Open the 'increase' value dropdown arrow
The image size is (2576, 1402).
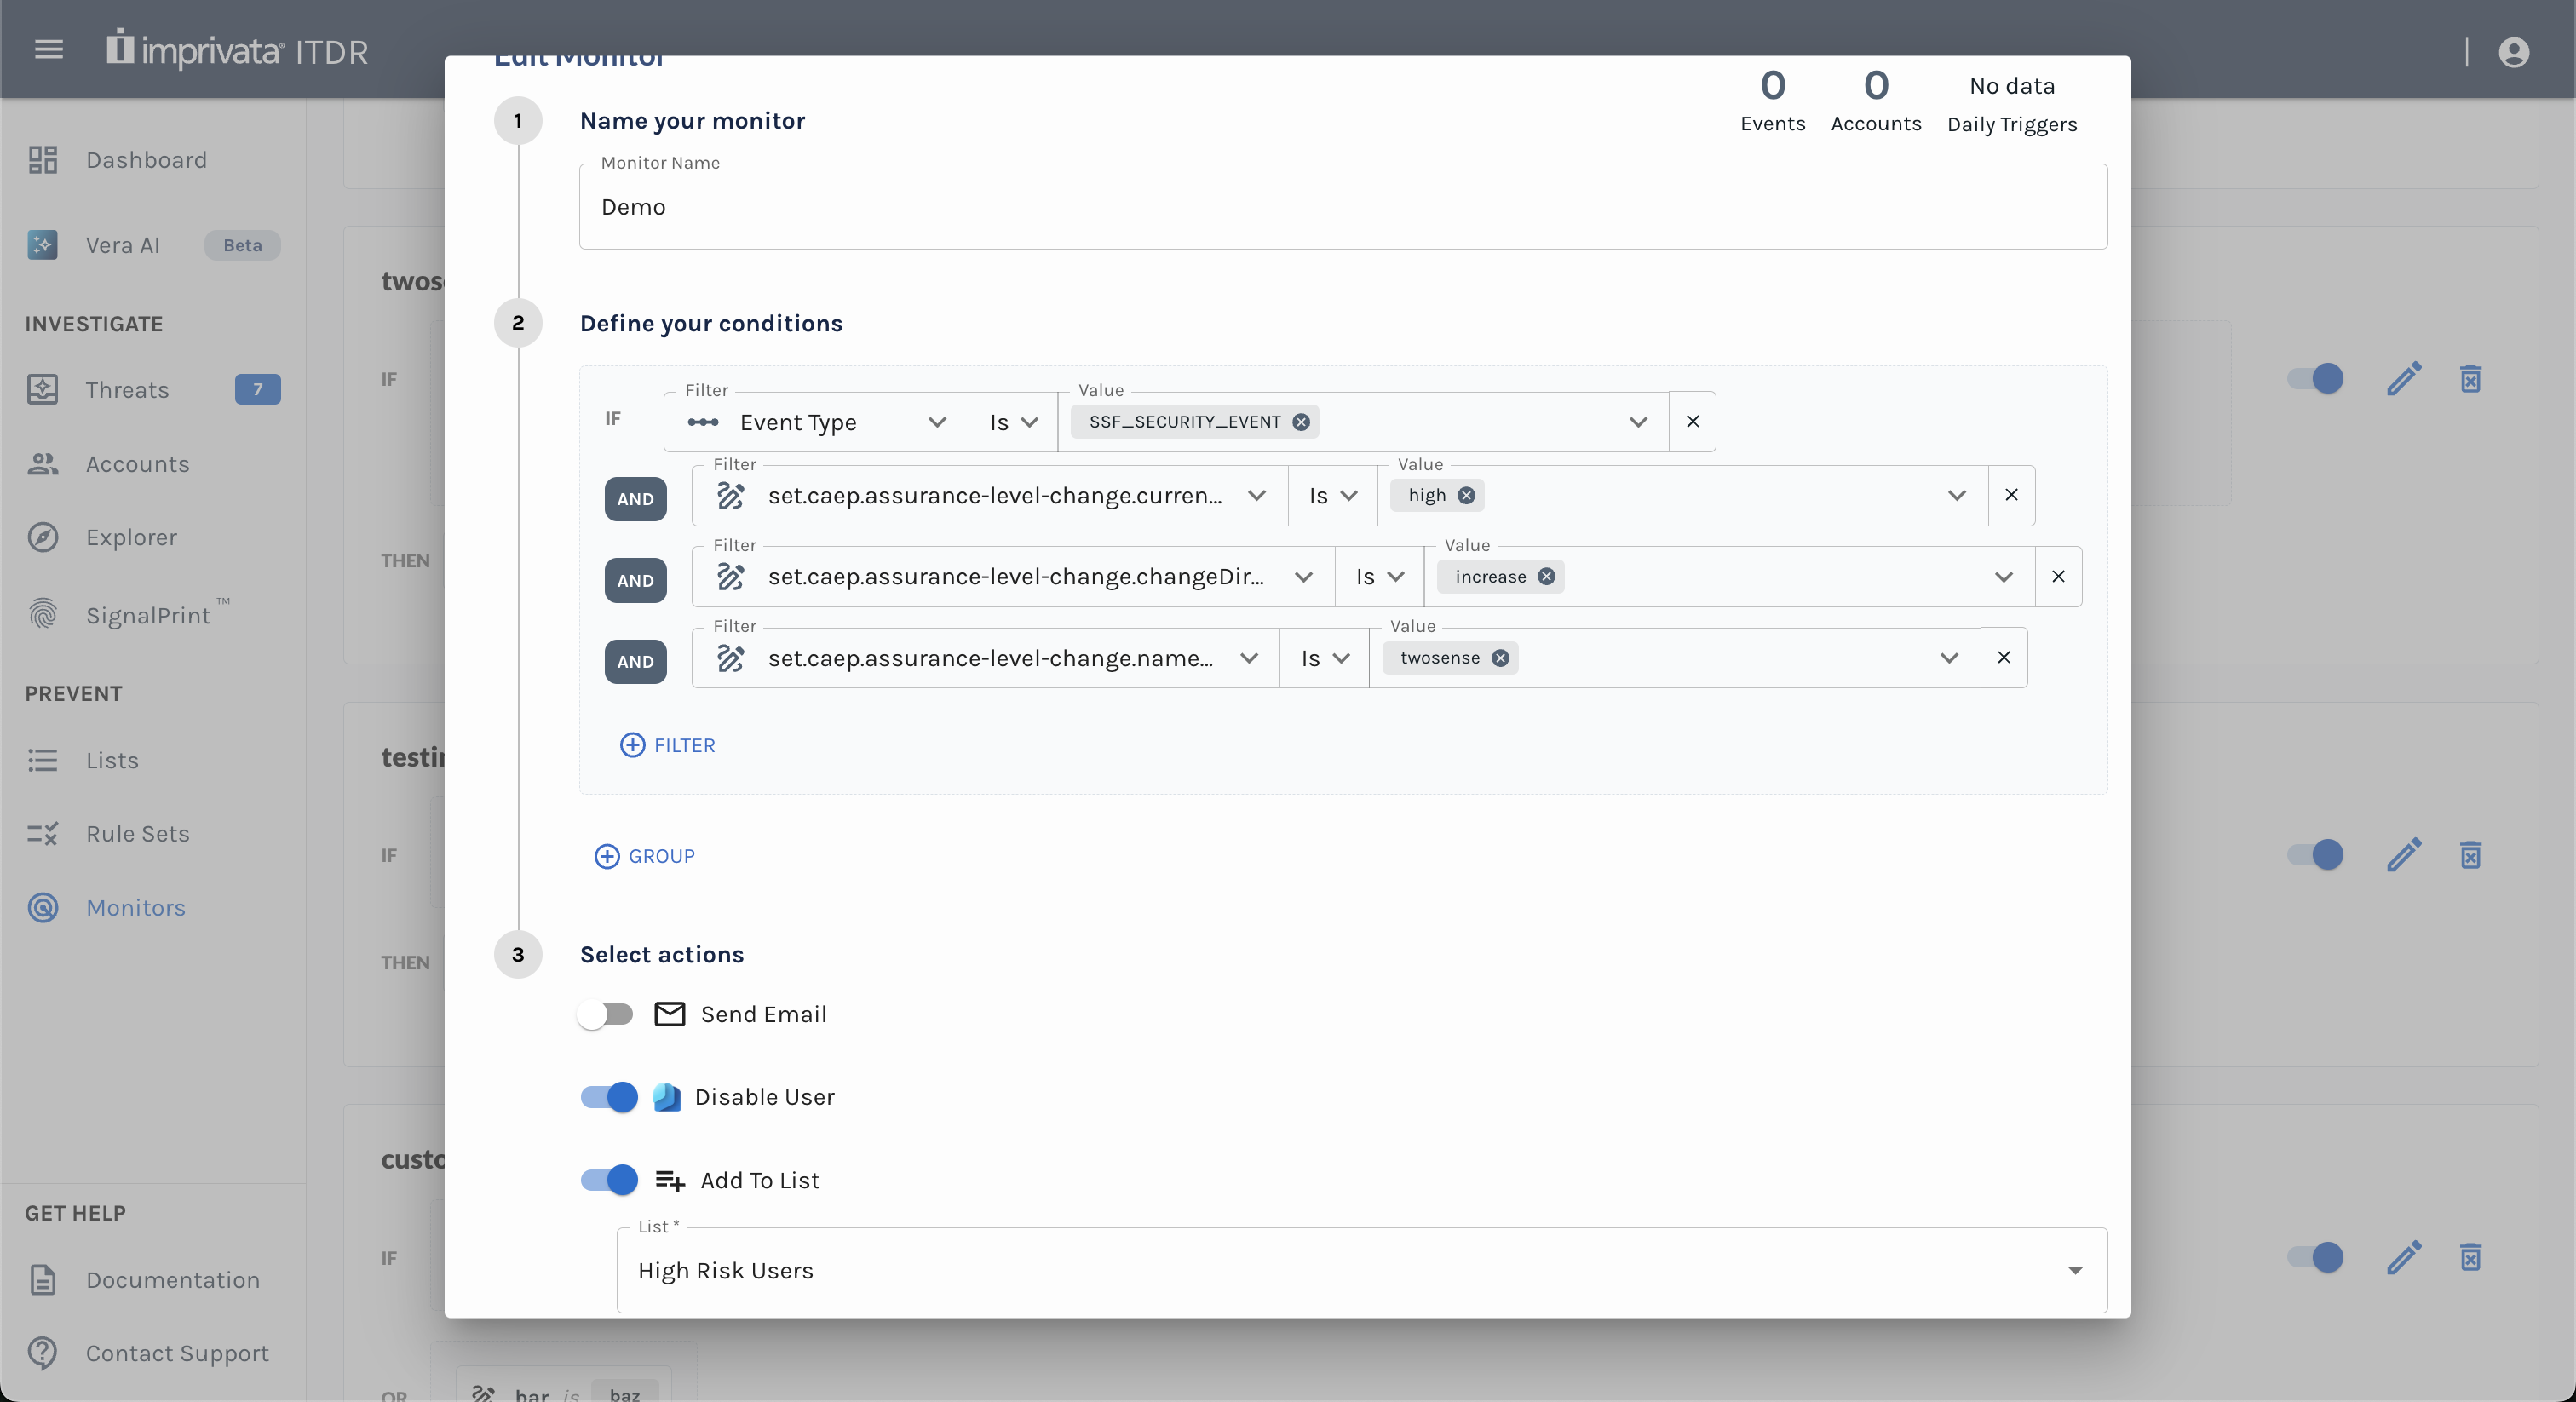pyautogui.click(x=2003, y=577)
